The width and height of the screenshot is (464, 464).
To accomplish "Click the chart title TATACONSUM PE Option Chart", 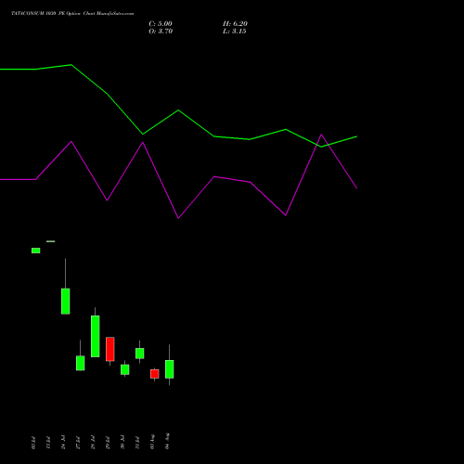I will (72, 14).
